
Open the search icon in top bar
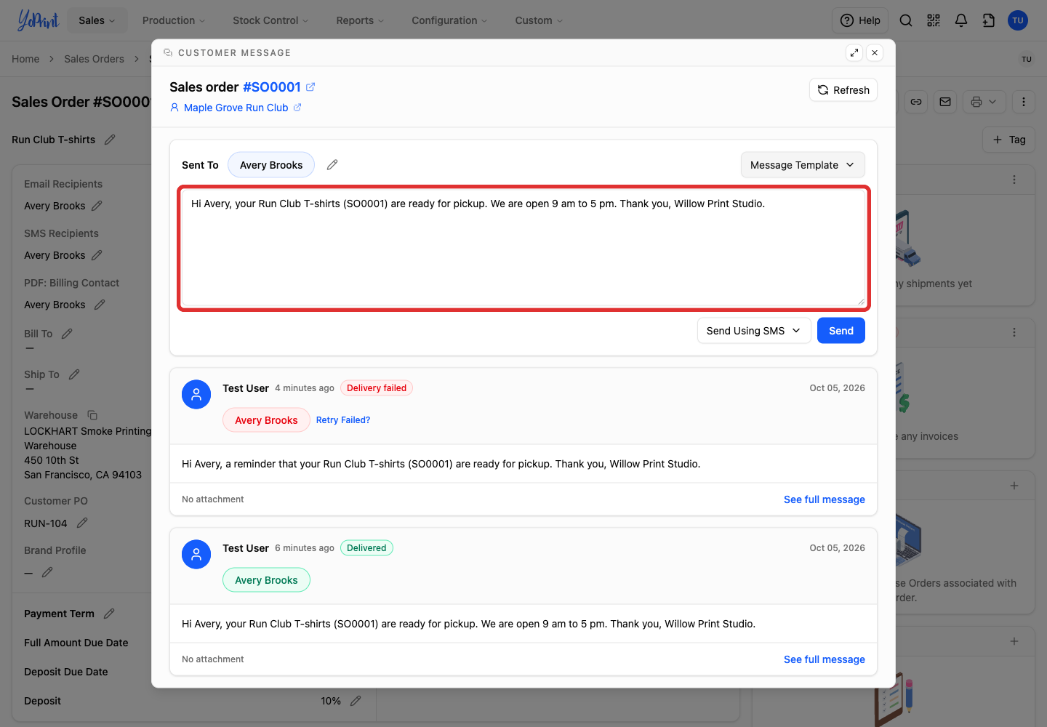[906, 20]
